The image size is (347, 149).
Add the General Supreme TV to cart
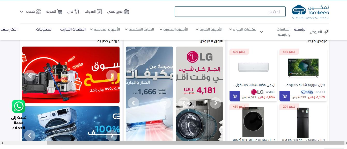pyautogui.click(x=285, y=96)
